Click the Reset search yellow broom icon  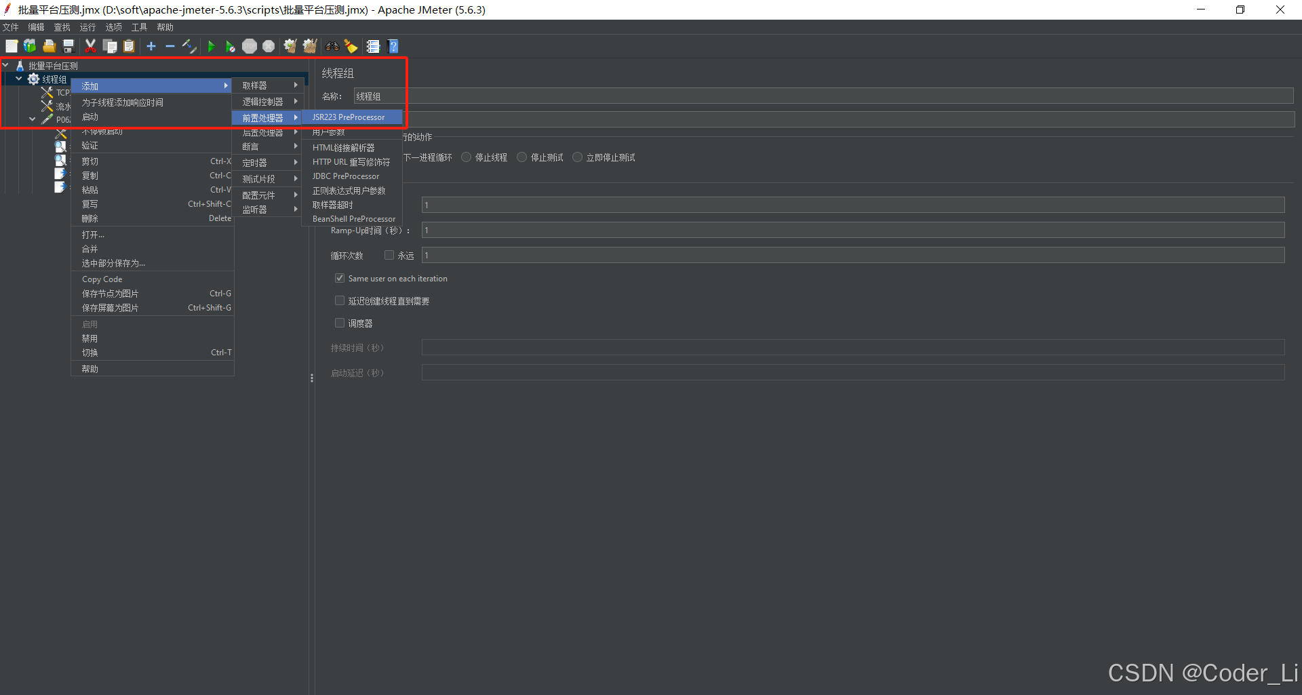[351, 46]
